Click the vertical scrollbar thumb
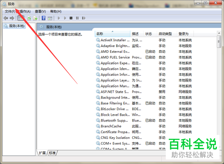 [x=219, y=42]
